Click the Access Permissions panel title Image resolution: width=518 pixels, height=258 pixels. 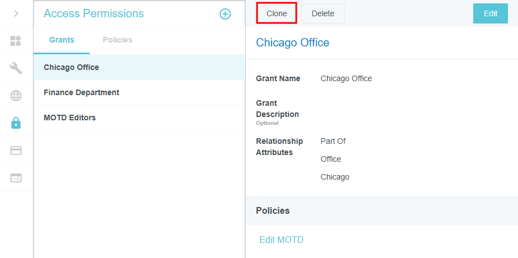(94, 13)
